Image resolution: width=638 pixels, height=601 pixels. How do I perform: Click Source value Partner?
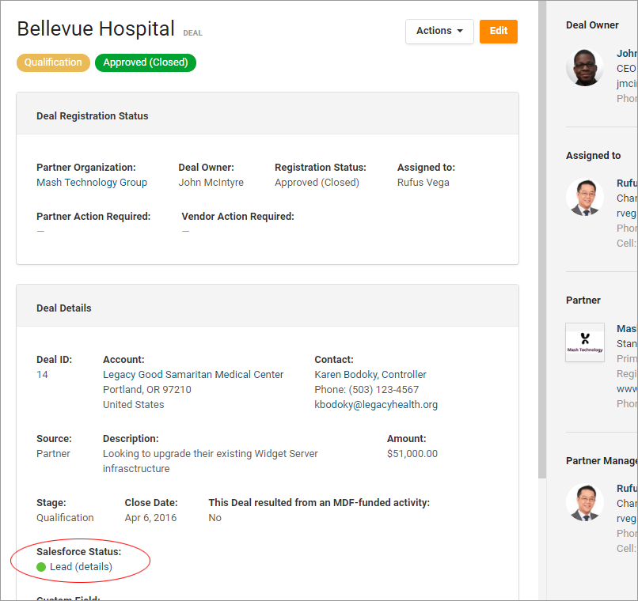[53, 454]
